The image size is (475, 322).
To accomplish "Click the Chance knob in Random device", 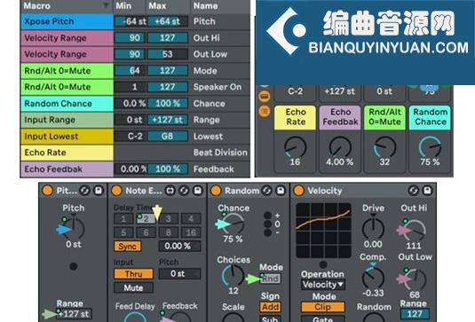I will click(233, 224).
